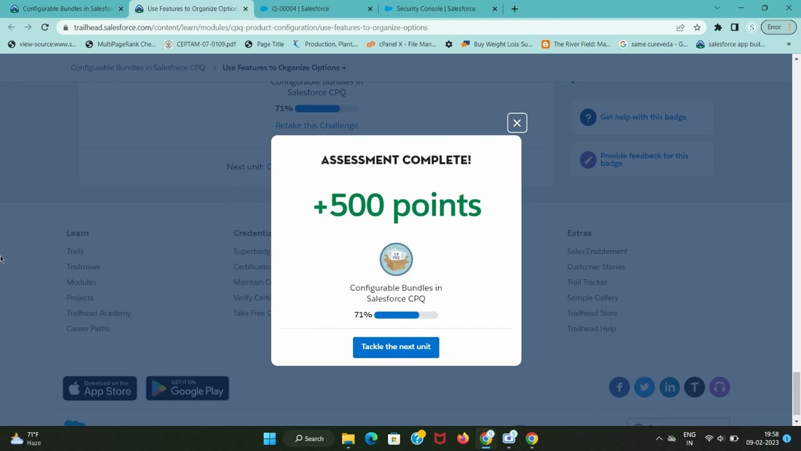Open Career Paths footer link
801x451 pixels.
click(x=88, y=329)
